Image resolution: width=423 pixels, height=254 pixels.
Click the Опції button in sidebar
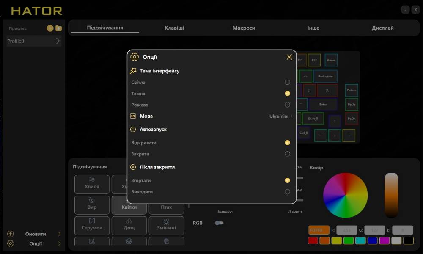(35, 243)
